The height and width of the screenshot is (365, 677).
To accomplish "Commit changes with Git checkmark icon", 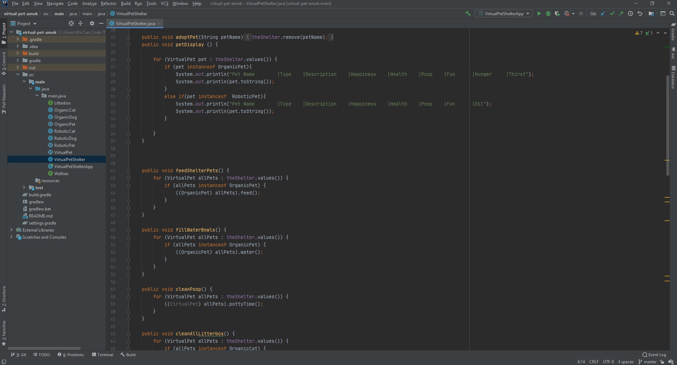I will click(612, 13).
